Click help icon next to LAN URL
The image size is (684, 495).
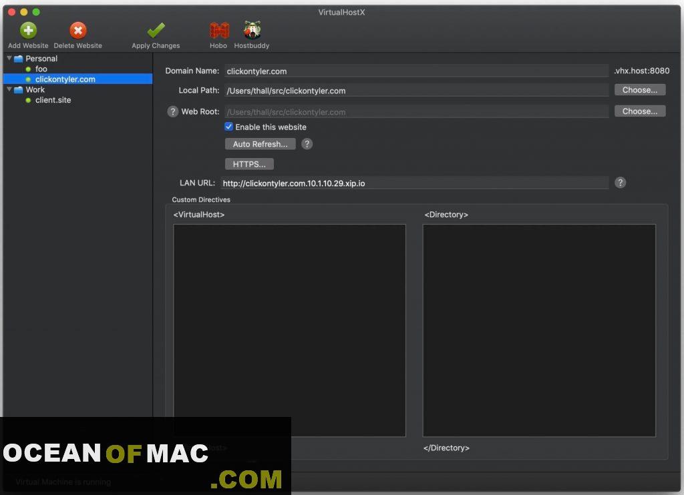click(621, 183)
